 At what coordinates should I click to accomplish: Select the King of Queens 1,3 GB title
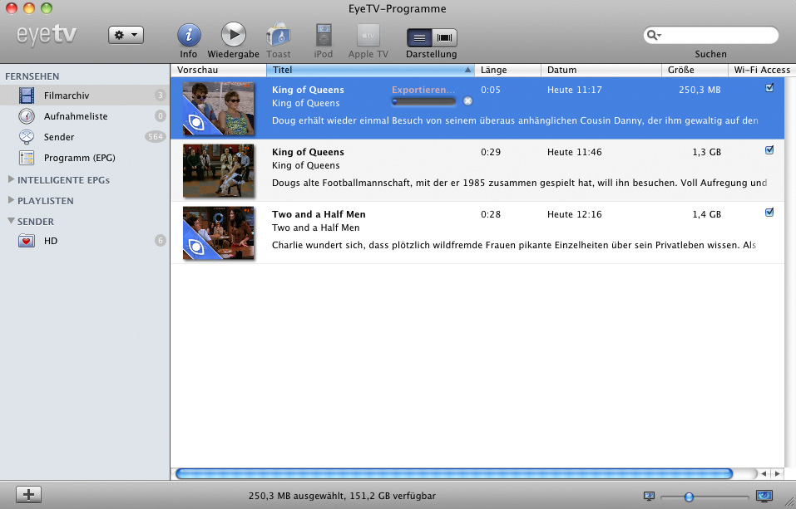(308, 152)
